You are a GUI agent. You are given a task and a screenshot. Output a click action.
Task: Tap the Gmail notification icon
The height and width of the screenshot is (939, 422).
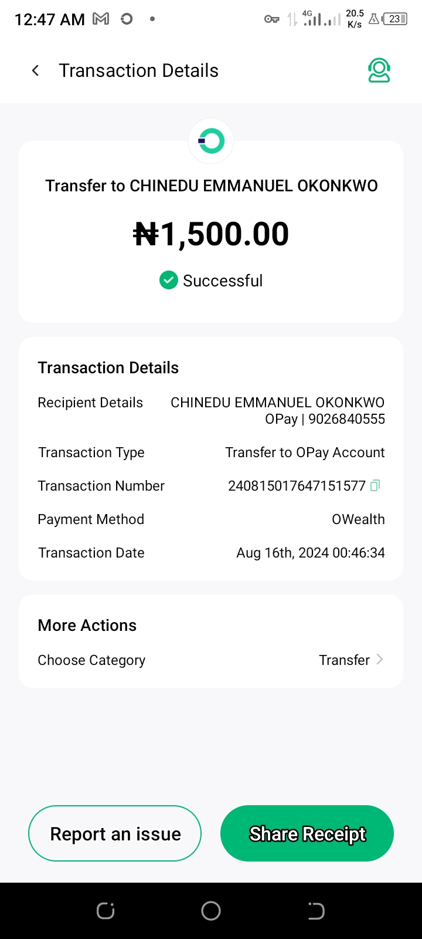tap(101, 19)
